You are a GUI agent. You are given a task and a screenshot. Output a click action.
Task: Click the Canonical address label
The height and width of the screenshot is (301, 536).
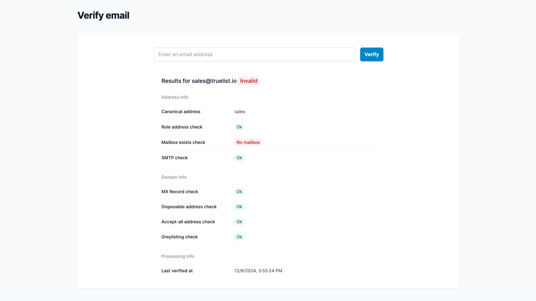click(x=181, y=112)
